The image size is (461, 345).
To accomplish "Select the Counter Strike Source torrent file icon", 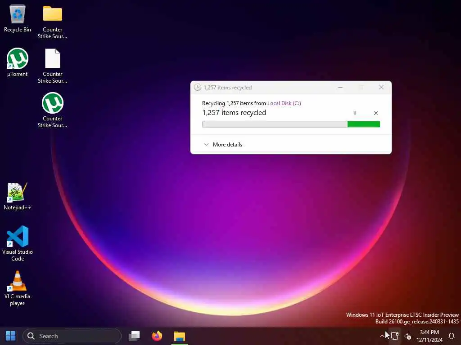I will click(x=52, y=111).
